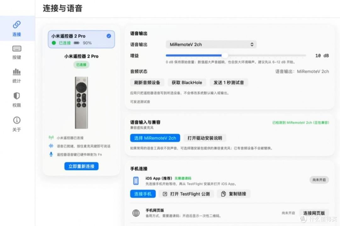Click 选择 MiRemoteV 2ch button
This screenshot has height=226, width=340.
pyautogui.click(x=155, y=138)
